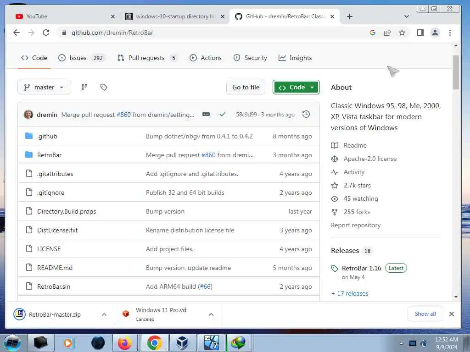Open .gitignore file
The image size is (470, 352).
point(50,193)
